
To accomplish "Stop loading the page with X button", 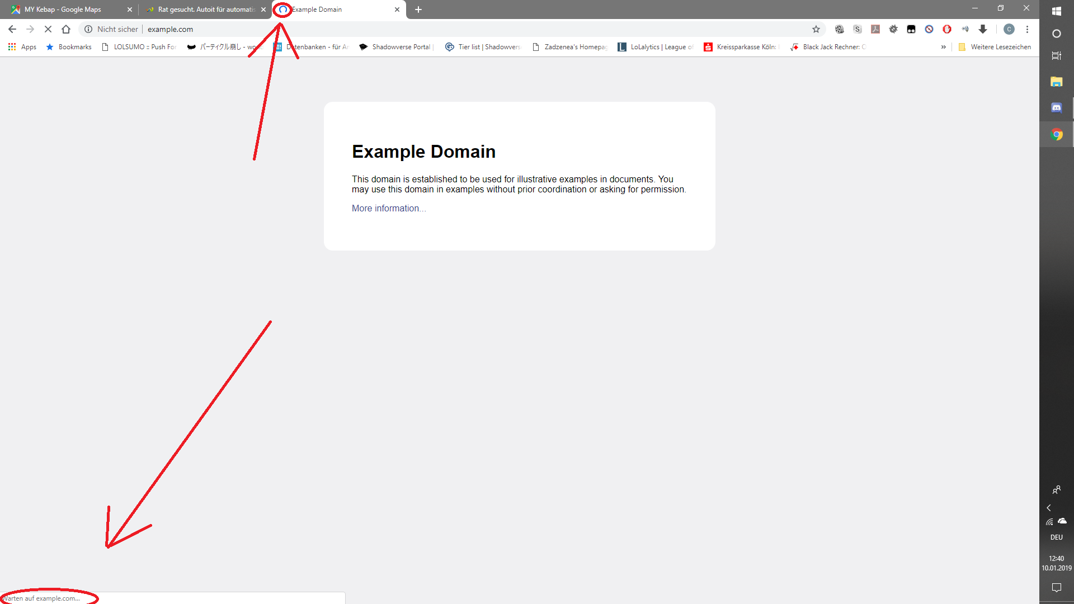I will click(48, 29).
